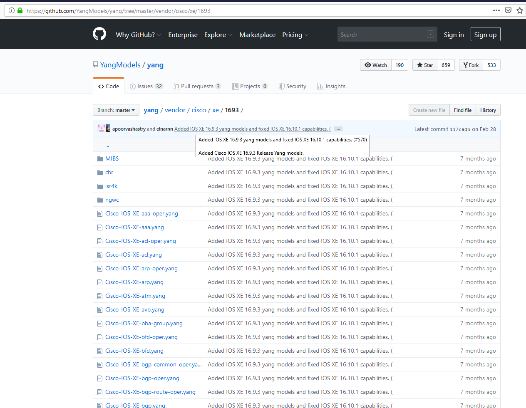This screenshot has width=526, height=408.
Task: Click the cbr folder icon
Action: tap(100, 173)
